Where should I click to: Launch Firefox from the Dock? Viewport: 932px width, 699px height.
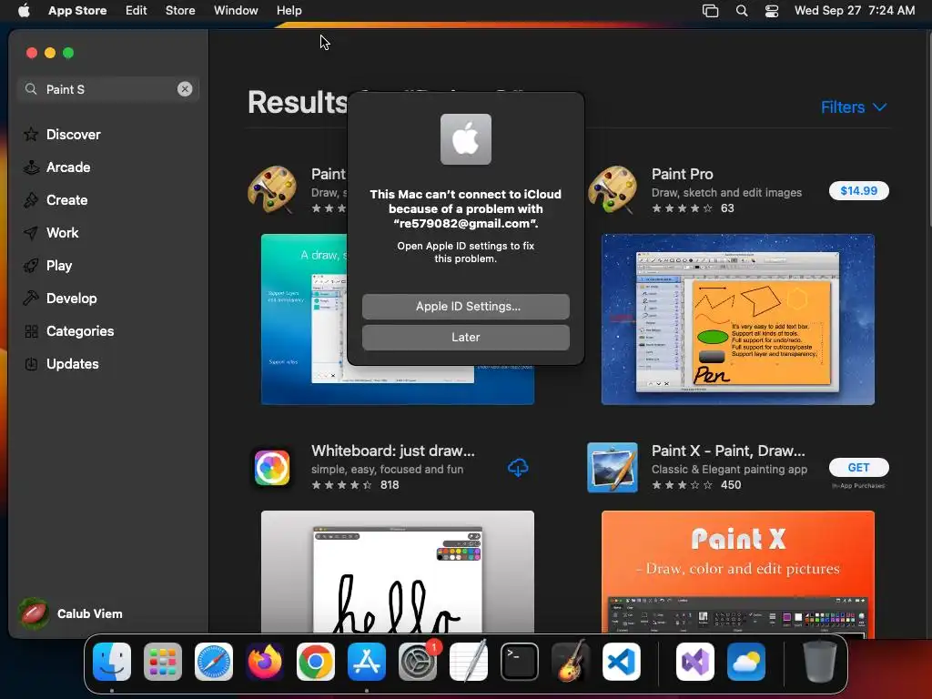click(265, 662)
